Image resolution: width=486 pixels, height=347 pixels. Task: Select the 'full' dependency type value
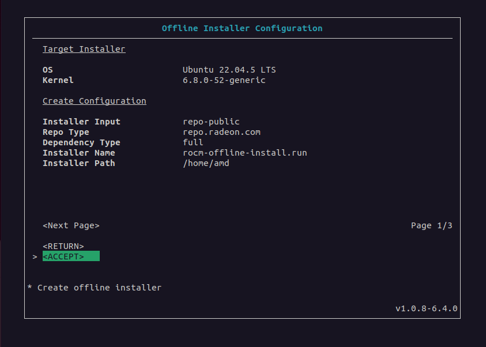click(x=193, y=142)
